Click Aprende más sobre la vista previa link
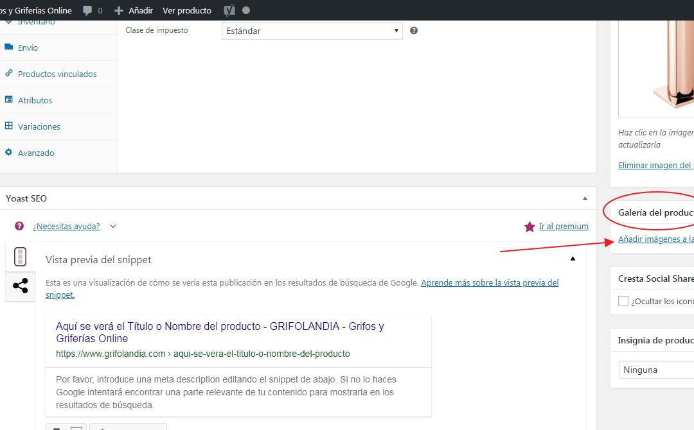Image resolution: width=694 pixels, height=430 pixels. pos(490,283)
